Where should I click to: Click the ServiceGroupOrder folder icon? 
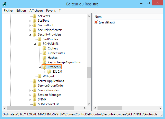[x=35, y=86]
